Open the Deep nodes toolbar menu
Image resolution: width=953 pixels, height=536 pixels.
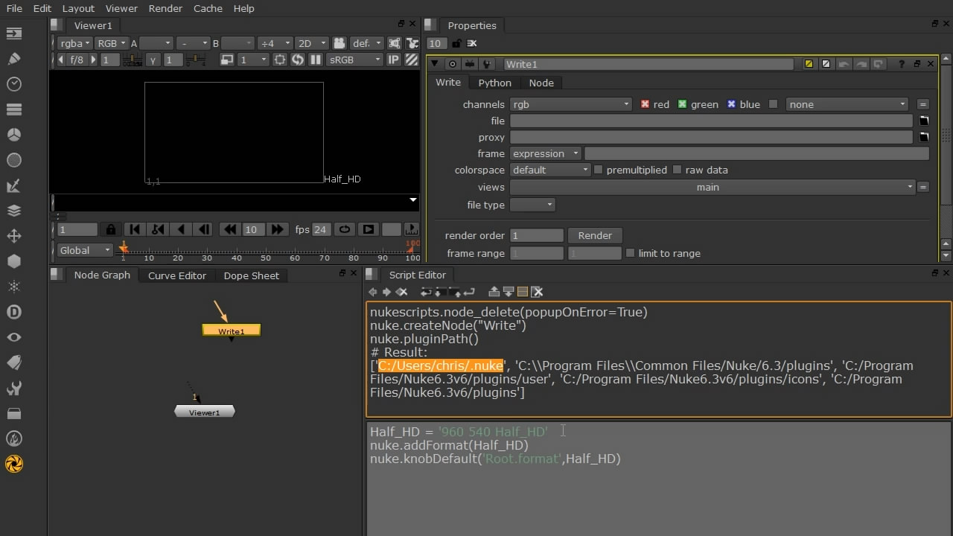point(13,312)
